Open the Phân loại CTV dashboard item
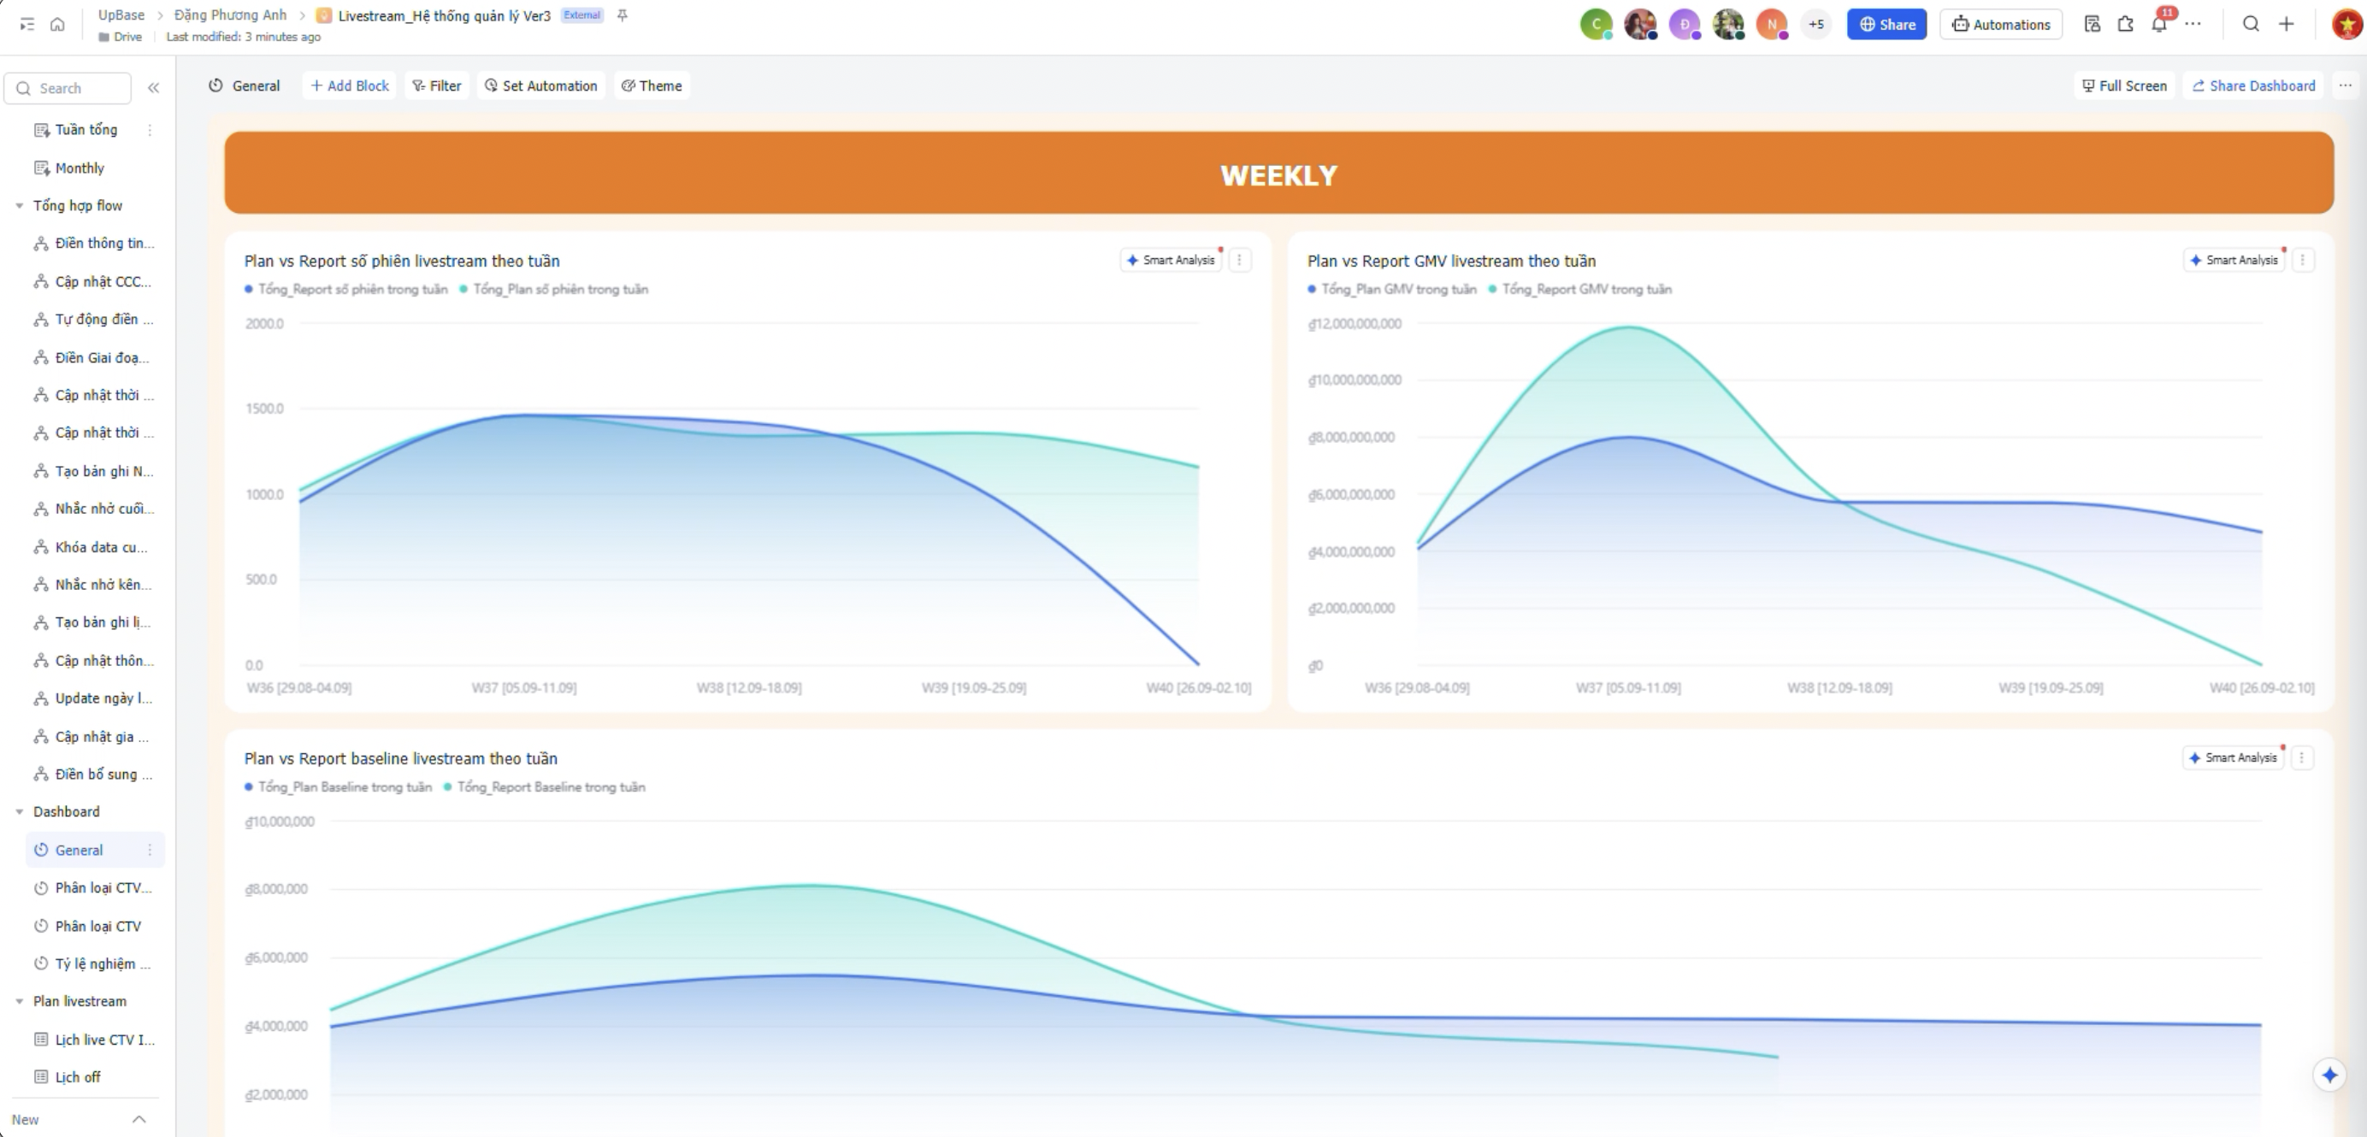Viewport: 2367px width, 1137px height. (x=97, y=926)
